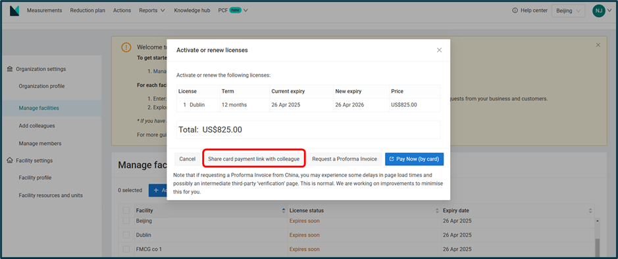
Task: Go to Measurements in top navigation
Action: (x=44, y=10)
